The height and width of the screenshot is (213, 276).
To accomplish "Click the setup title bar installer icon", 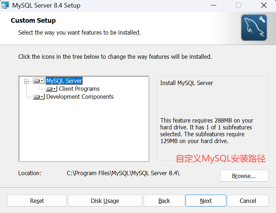I will coord(5,5).
